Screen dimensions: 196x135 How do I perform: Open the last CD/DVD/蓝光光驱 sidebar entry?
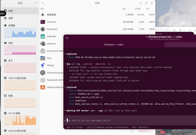pyautogui.click(x=20, y=131)
